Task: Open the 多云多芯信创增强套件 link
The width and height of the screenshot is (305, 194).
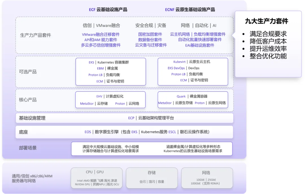Action: [101, 45]
